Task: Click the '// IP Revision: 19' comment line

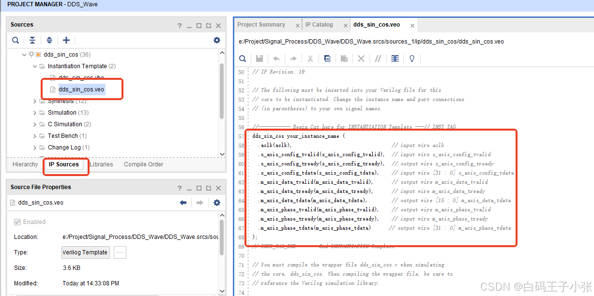Action: [x=278, y=72]
